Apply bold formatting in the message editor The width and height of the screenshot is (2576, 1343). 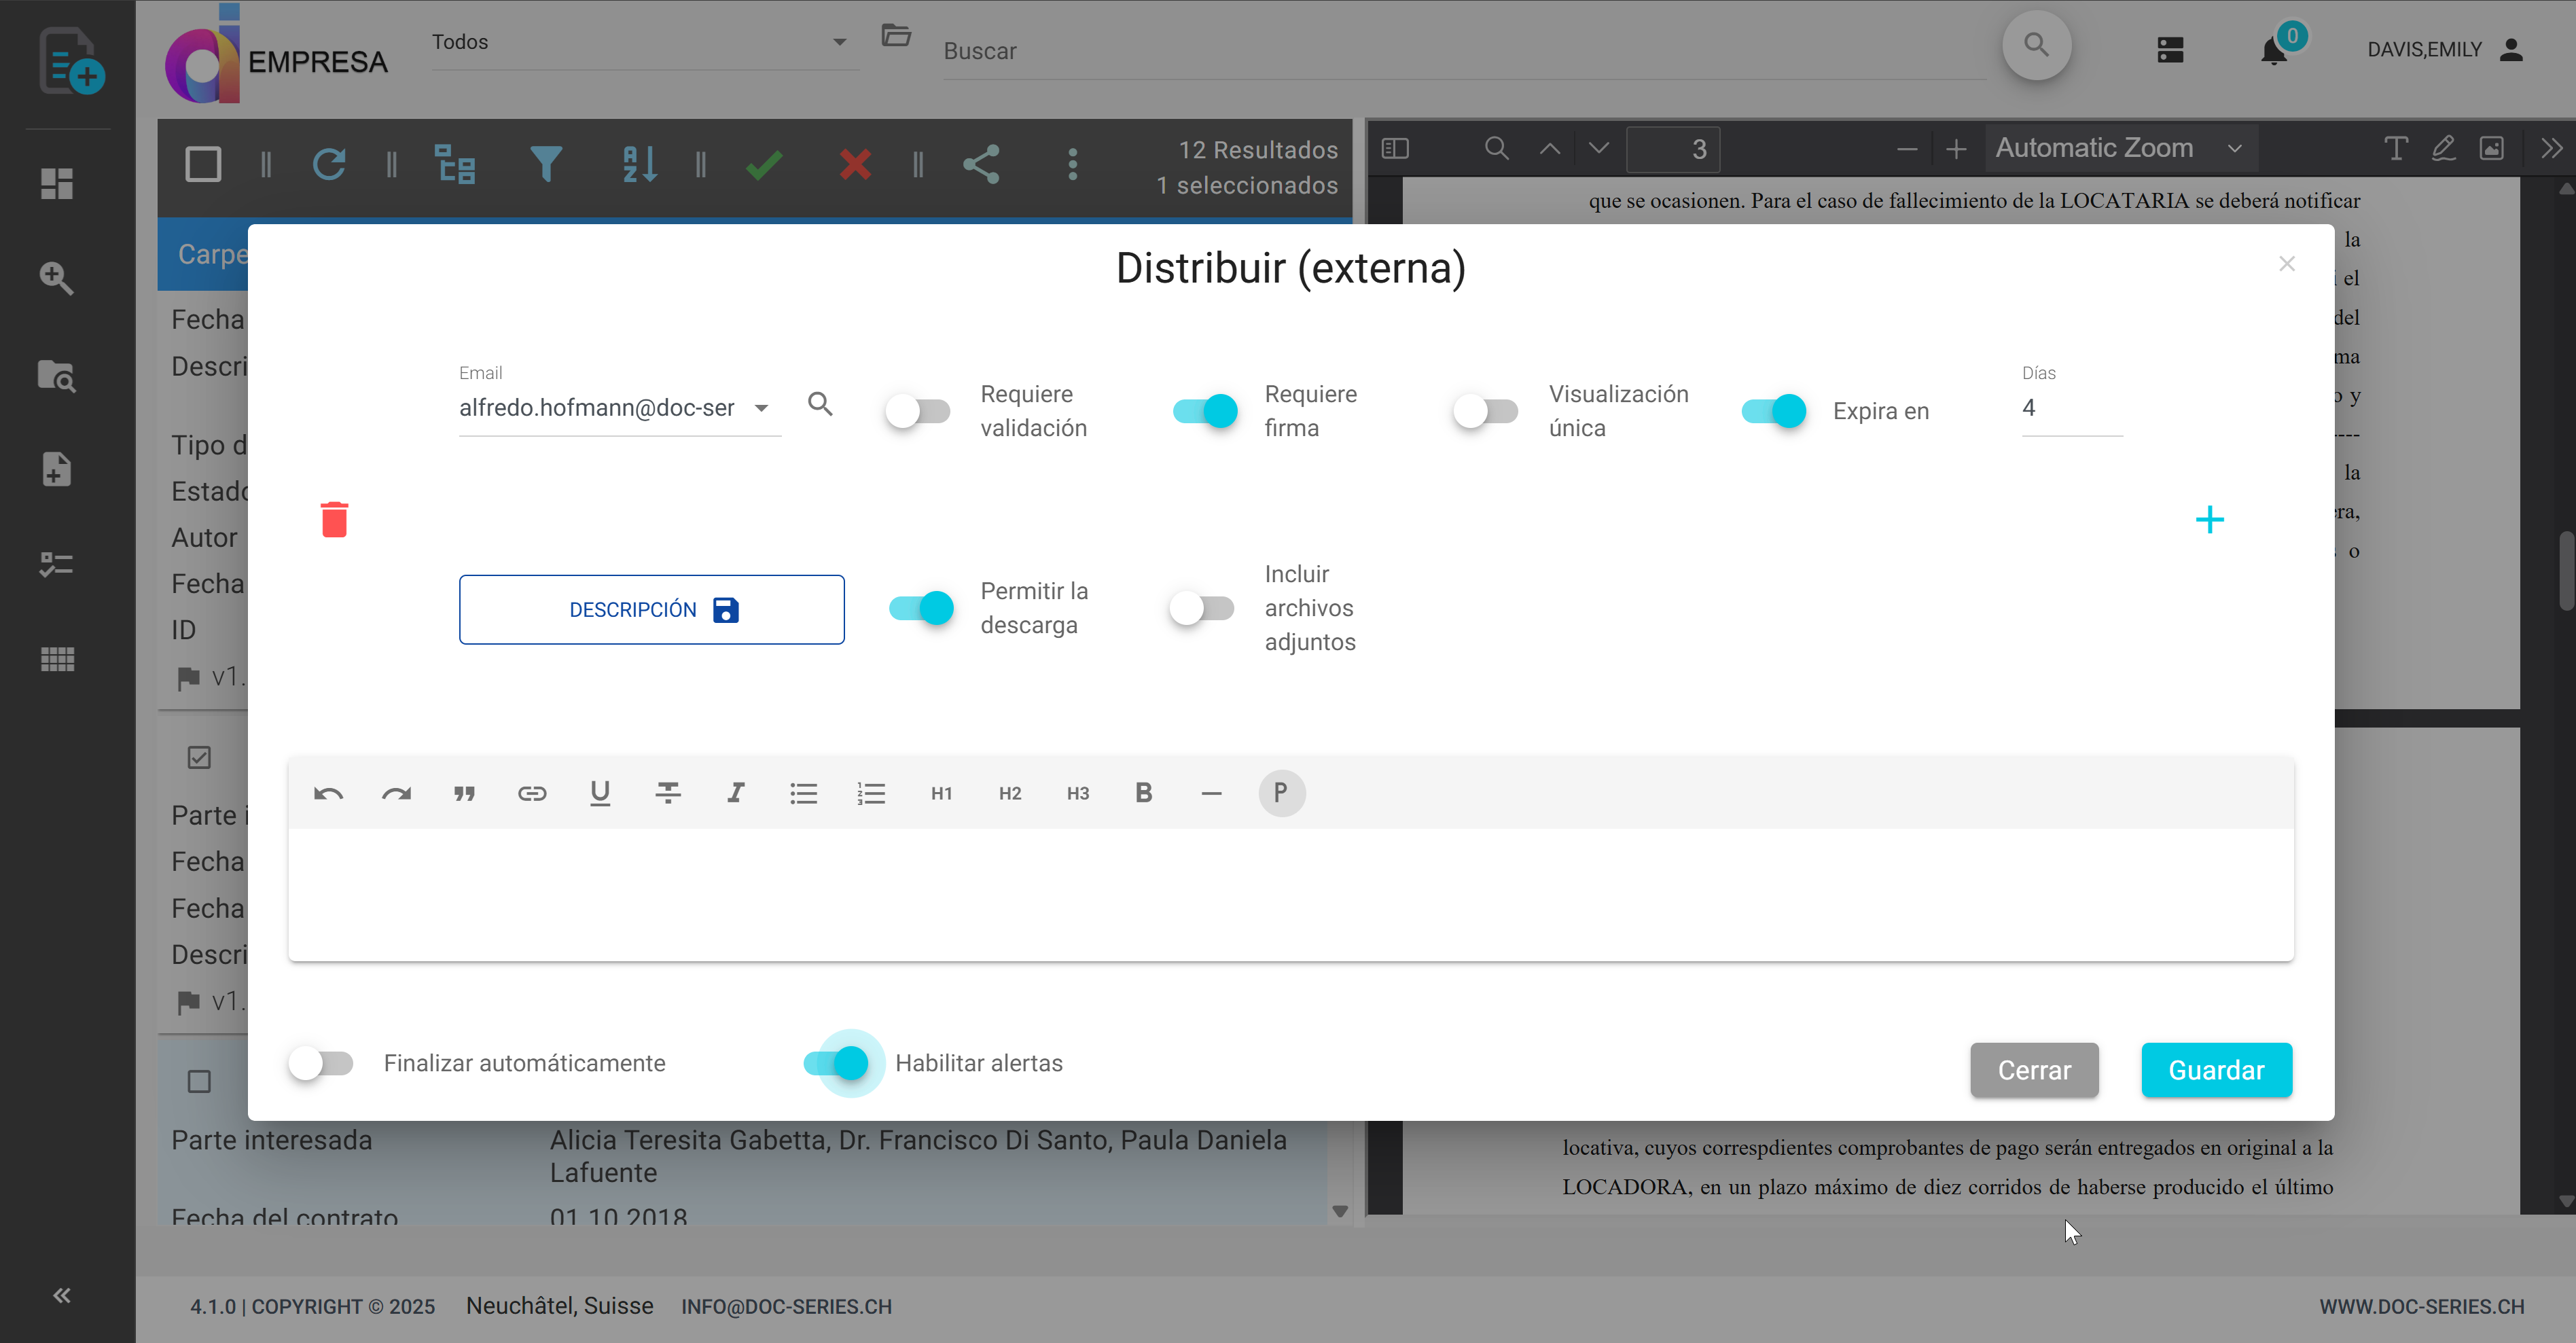tap(1144, 793)
